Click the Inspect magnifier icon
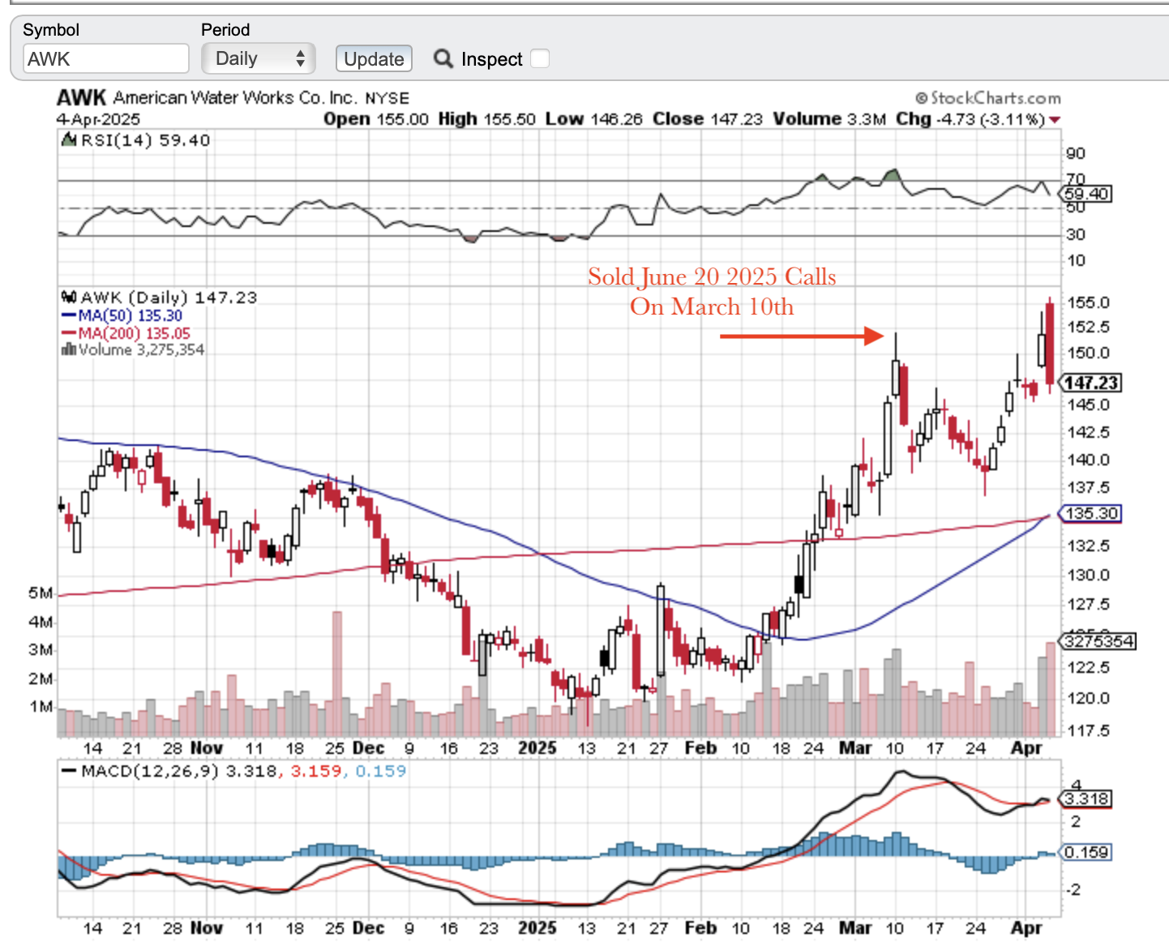This screenshot has width=1169, height=947. click(x=443, y=58)
